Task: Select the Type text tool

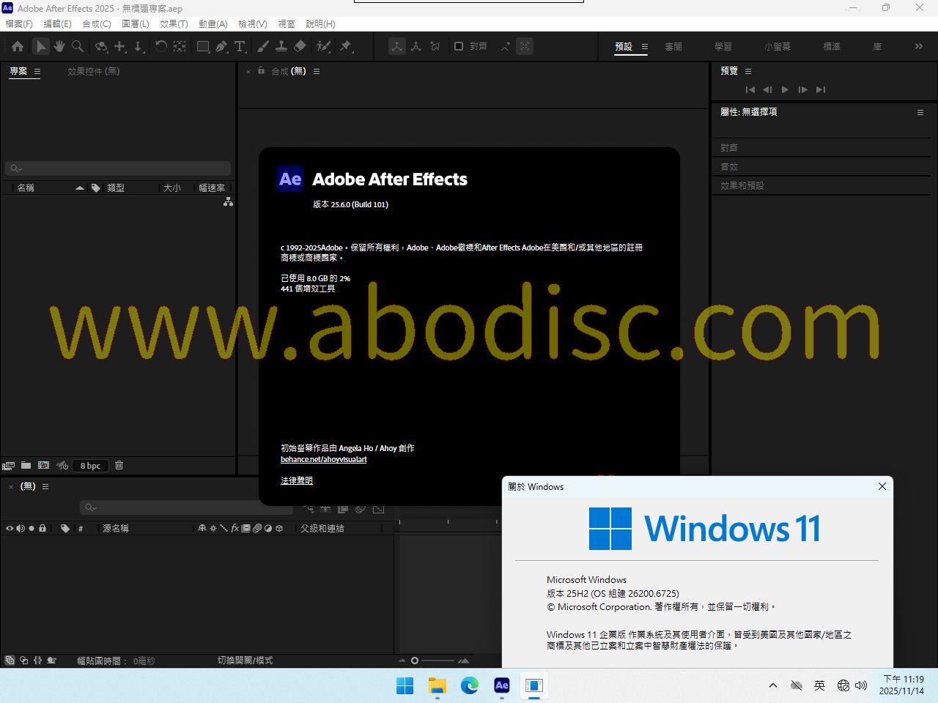Action: [x=240, y=47]
